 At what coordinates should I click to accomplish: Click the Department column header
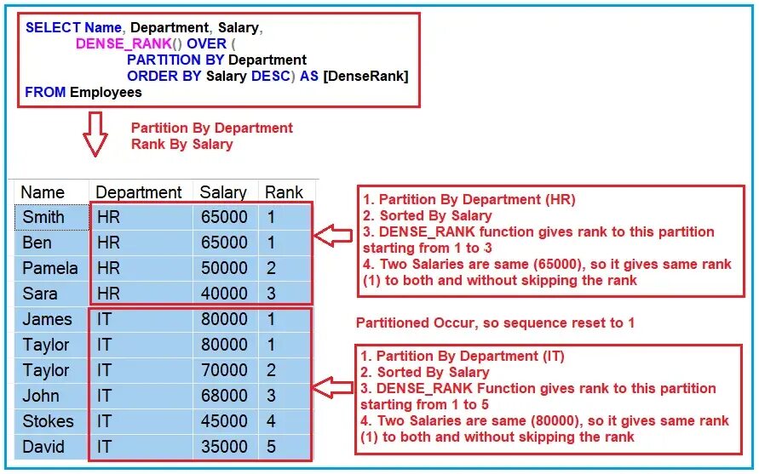pos(141,192)
